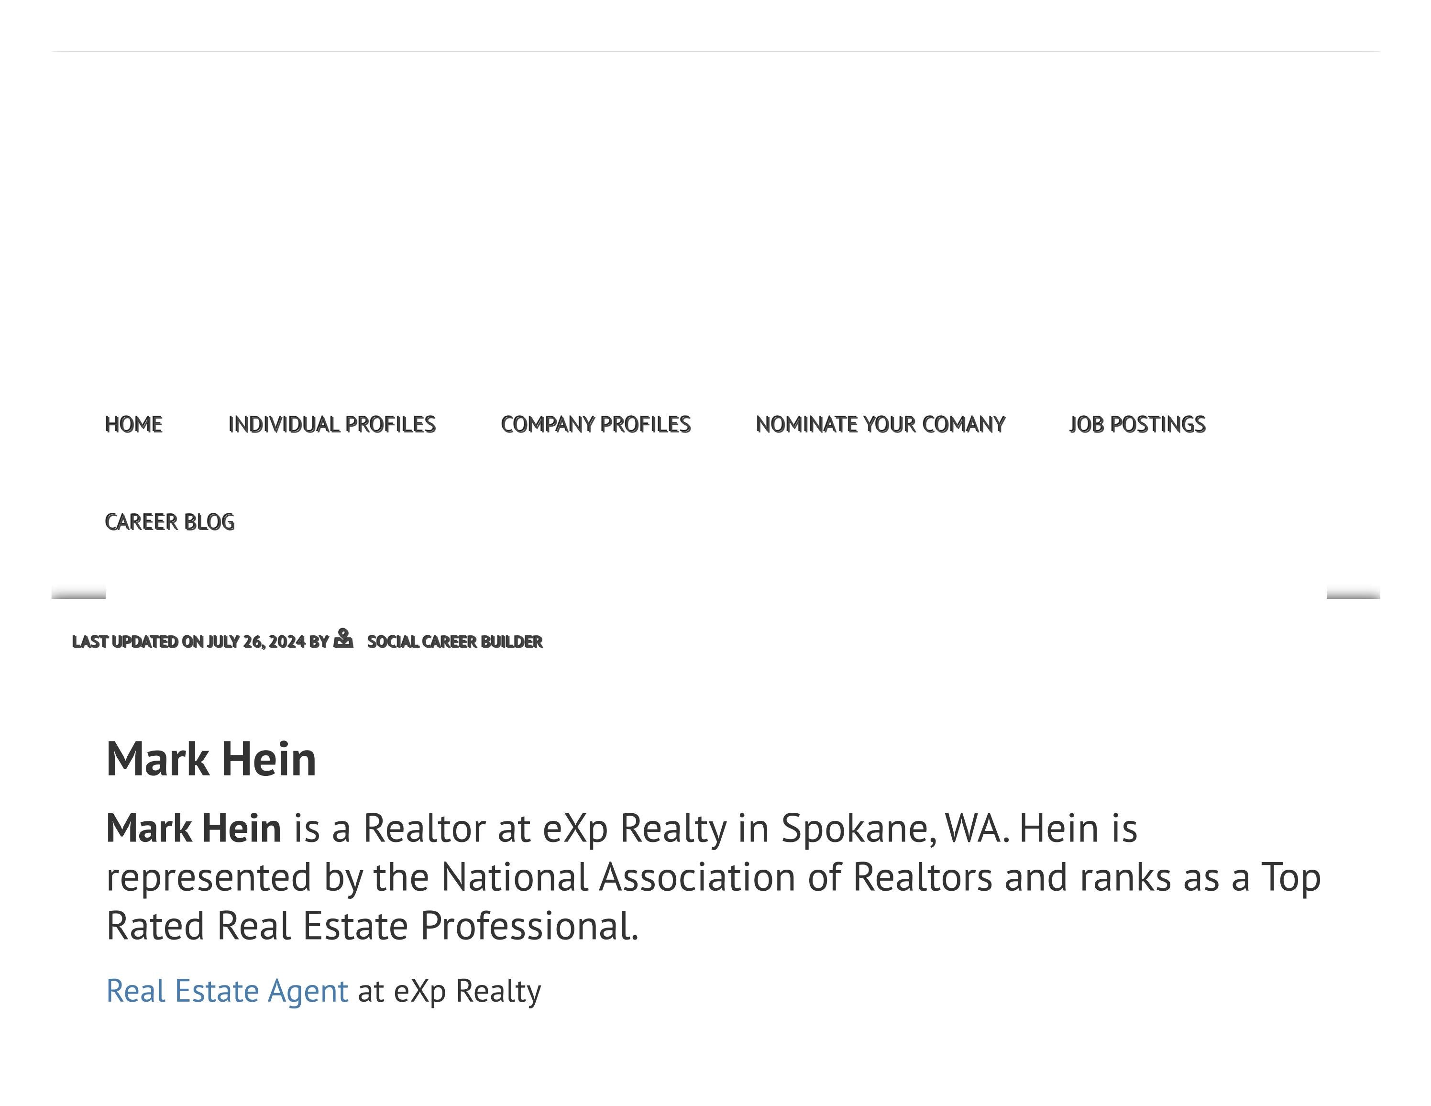Select COMPANY PROFILES in the navigation
1431x1106 pixels.
pos(596,424)
